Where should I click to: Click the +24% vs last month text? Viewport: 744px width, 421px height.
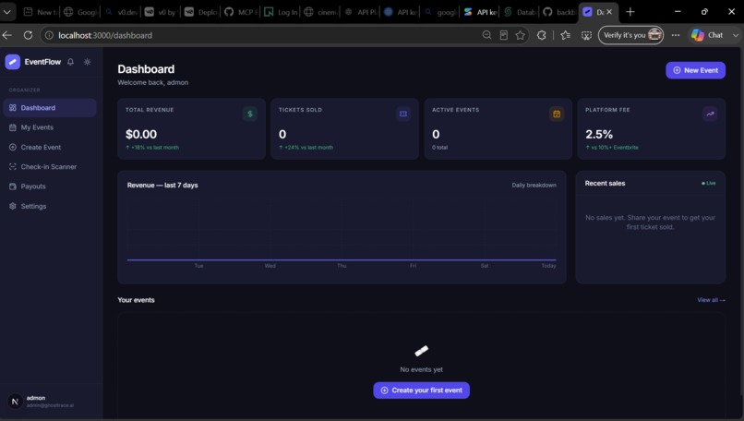306,148
